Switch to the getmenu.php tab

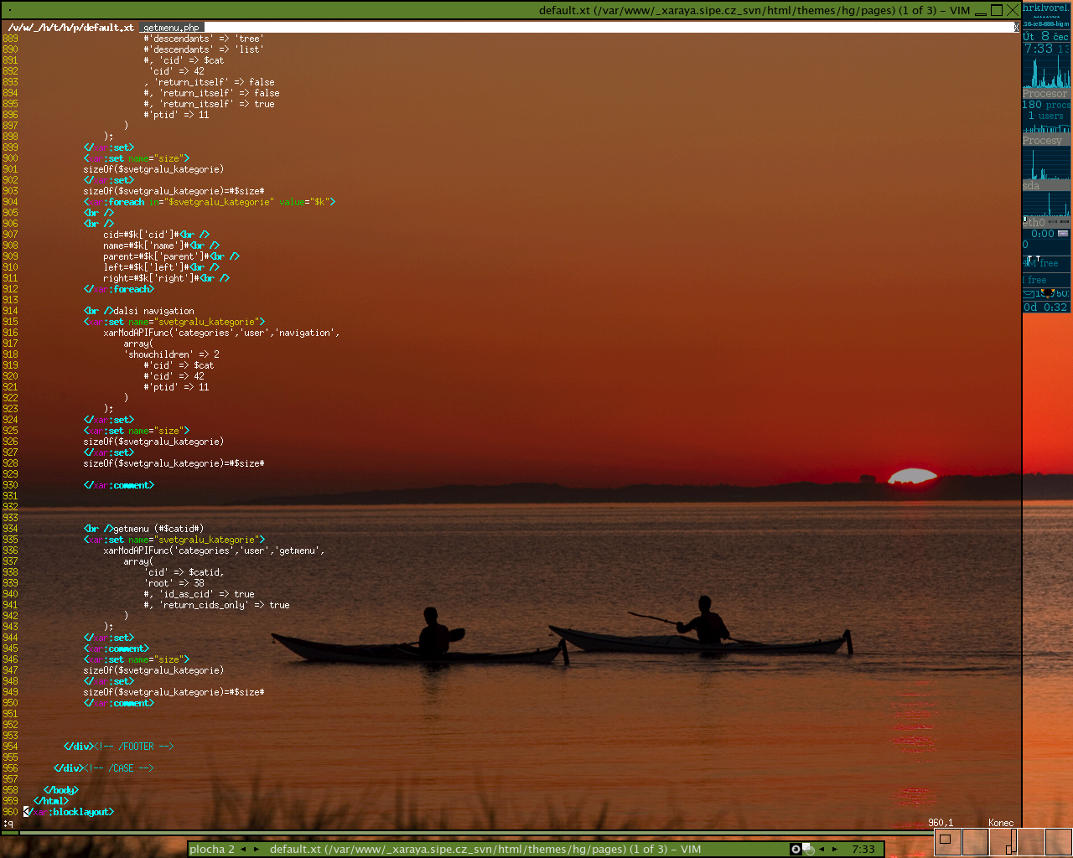pyautogui.click(x=171, y=28)
